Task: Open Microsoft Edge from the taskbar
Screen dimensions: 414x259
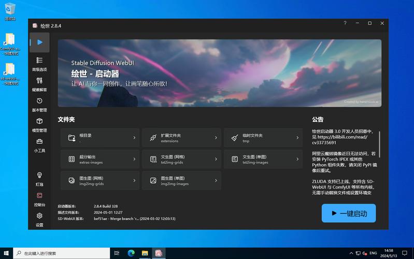Action: click(131, 253)
